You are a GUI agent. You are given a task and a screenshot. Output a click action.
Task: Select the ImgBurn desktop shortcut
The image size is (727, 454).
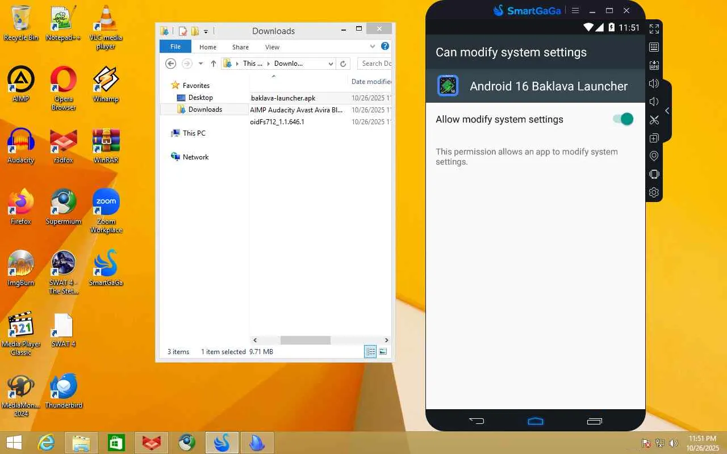[21, 268]
